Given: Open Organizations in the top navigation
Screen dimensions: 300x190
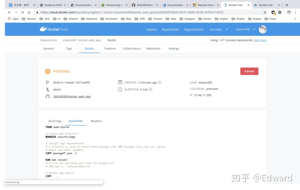Looking at the screenshot, I should tap(194, 30).
